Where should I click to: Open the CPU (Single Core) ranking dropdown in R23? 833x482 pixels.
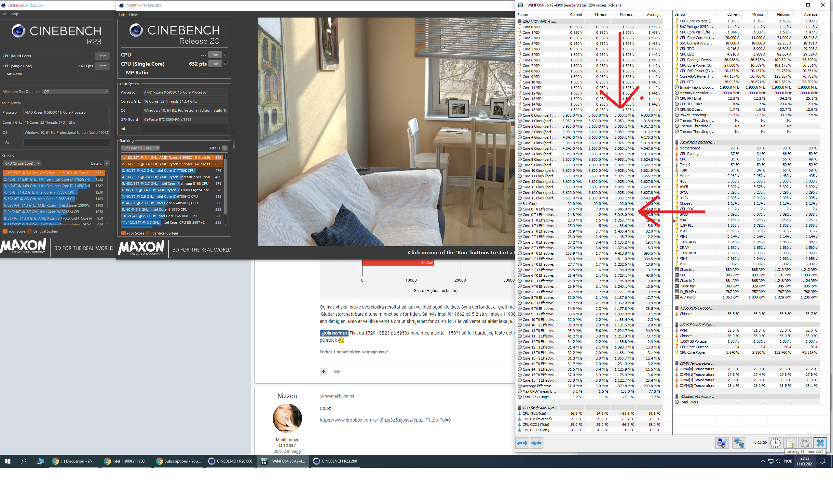(22, 163)
